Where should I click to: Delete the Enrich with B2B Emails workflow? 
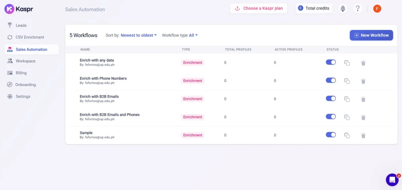(x=363, y=99)
